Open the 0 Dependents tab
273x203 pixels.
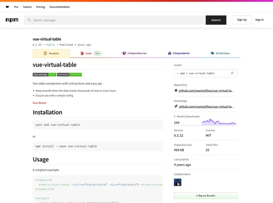pyautogui.click(x=179, y=53)
